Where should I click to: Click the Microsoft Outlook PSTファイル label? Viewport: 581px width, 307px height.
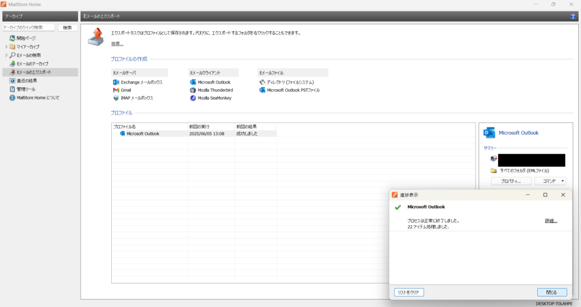click(x=293, y=90)
